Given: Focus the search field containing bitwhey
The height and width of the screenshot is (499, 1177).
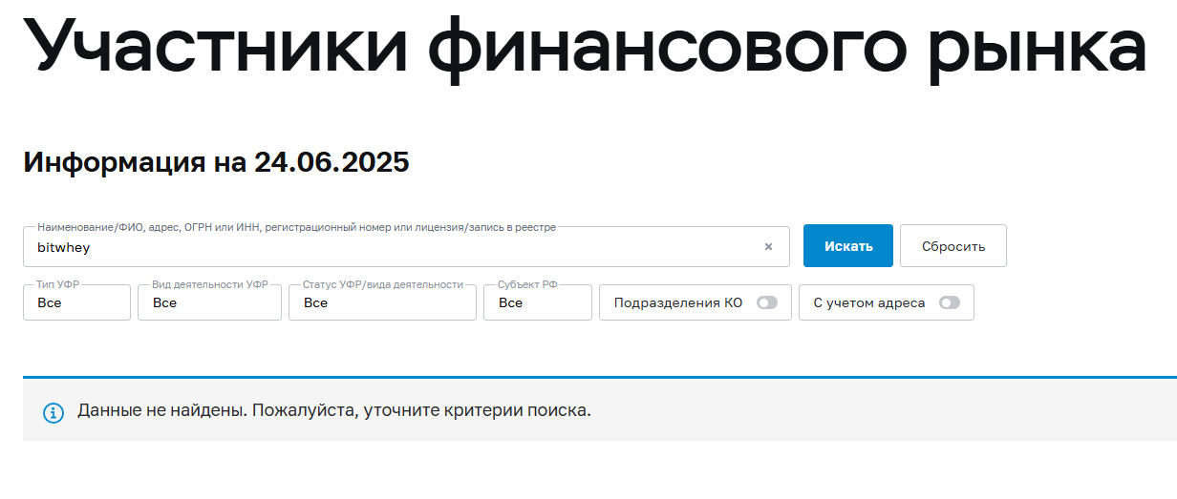Looking at the screenshot, I should point(406,246).
